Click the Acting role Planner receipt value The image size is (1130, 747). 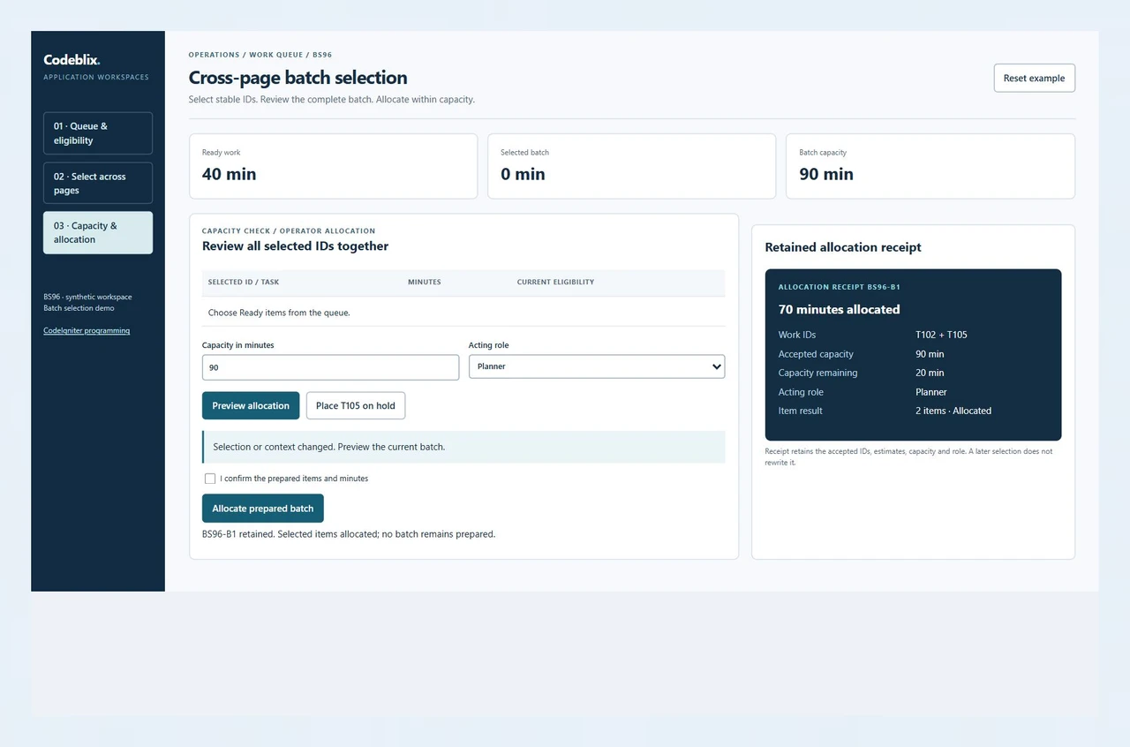(931, 392)
